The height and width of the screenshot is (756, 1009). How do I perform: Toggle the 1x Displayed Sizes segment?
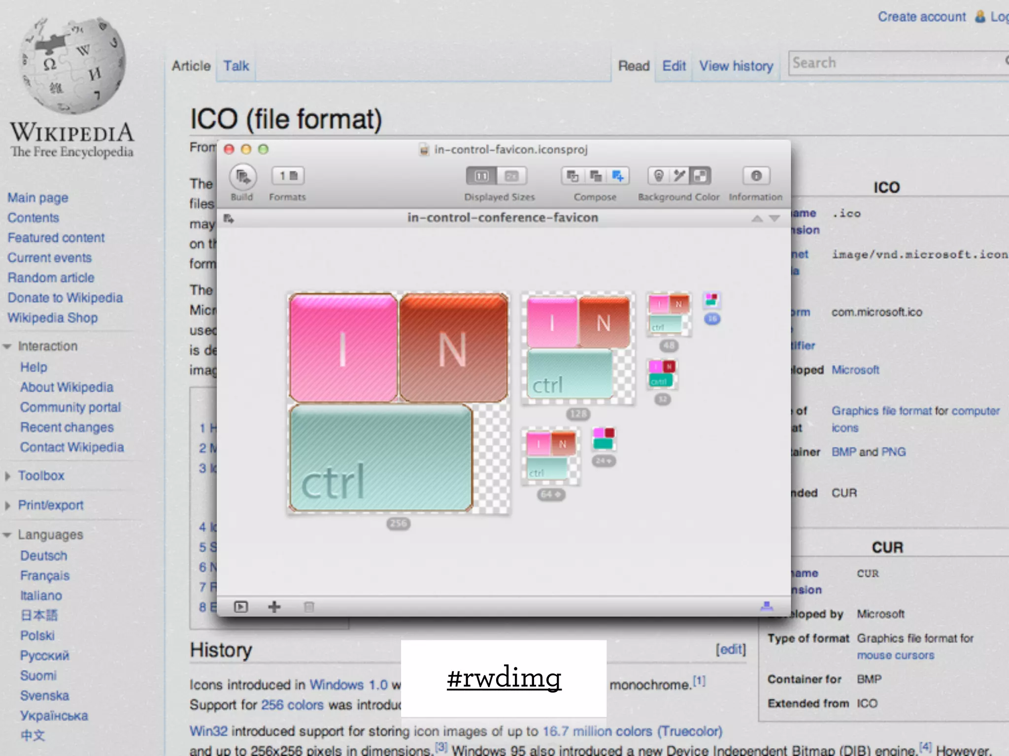point(481,176)
